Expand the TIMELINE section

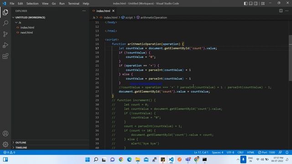(x=21, y=148)
